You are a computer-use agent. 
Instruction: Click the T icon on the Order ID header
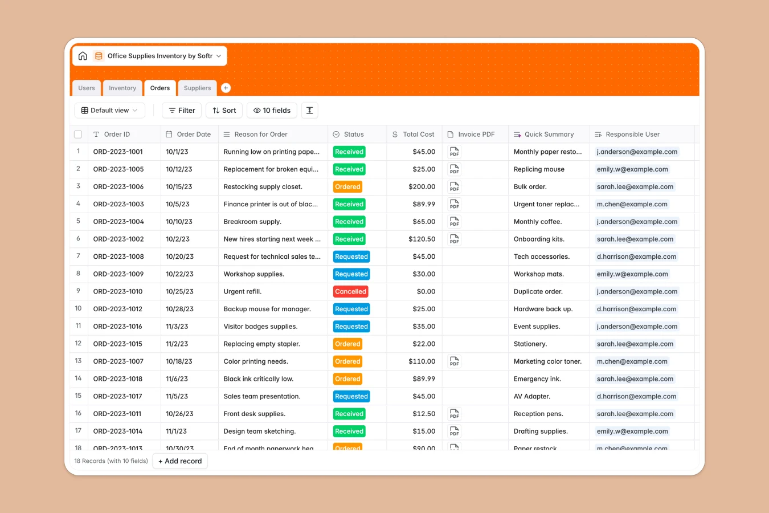pyautogui.click(x=96, y=134)
